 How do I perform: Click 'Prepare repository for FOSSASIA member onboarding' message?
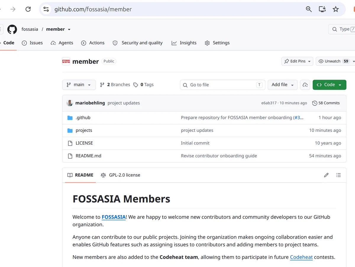[236, 118]
